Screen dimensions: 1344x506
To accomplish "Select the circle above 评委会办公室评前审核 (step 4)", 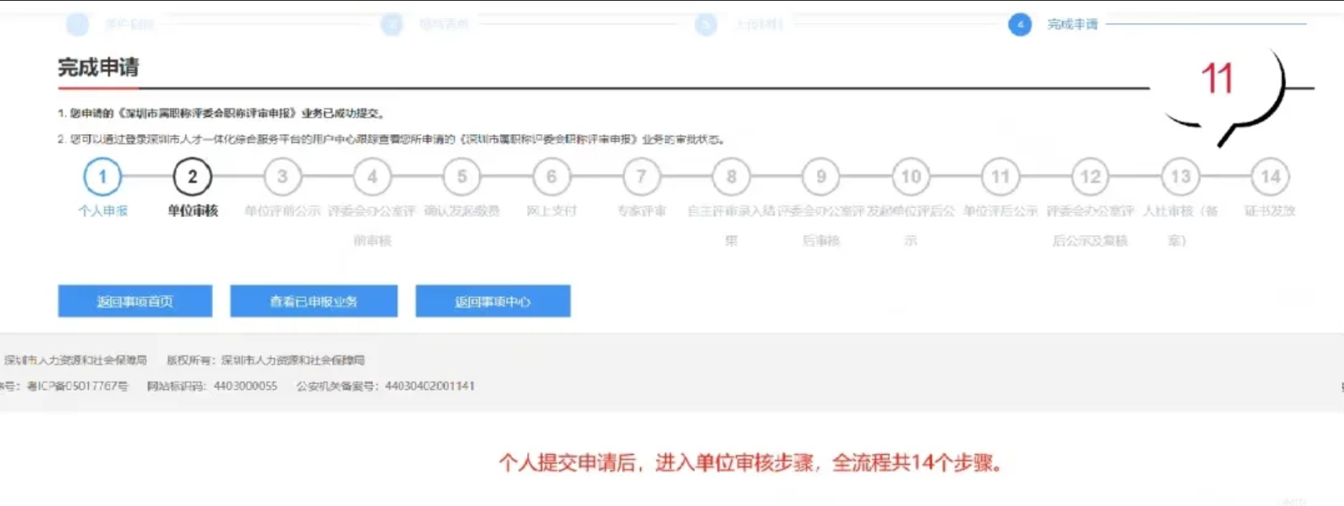I will click(x=372, y=177).
